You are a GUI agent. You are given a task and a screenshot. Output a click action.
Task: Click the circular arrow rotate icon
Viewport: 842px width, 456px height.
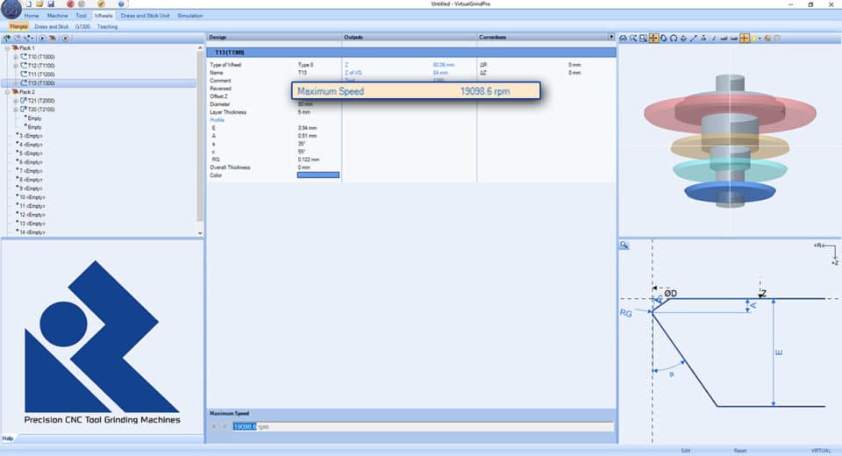(x=674, y=38)
